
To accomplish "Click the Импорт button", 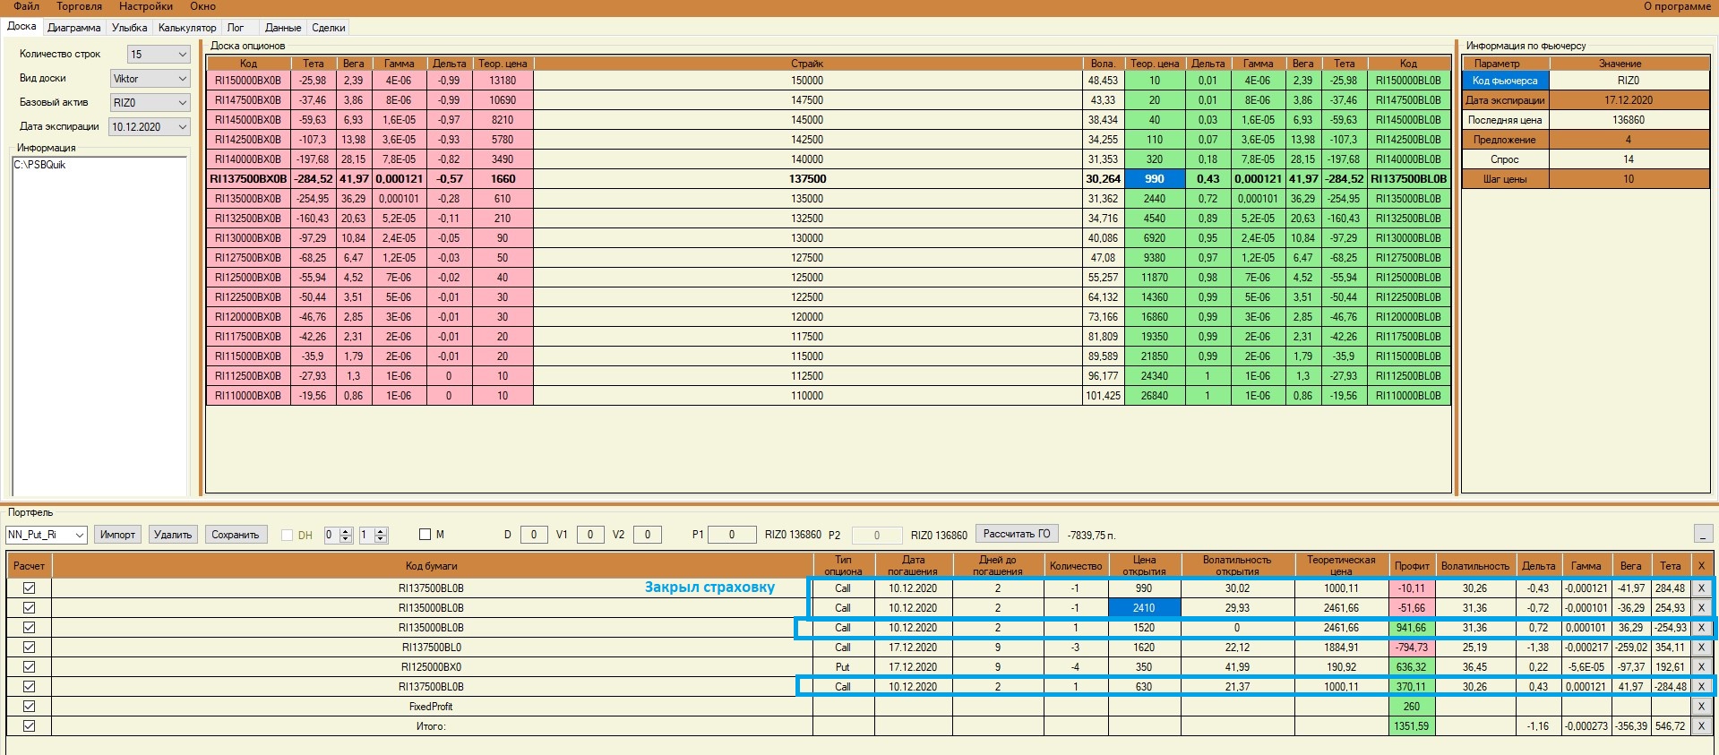I will (117, 535).
